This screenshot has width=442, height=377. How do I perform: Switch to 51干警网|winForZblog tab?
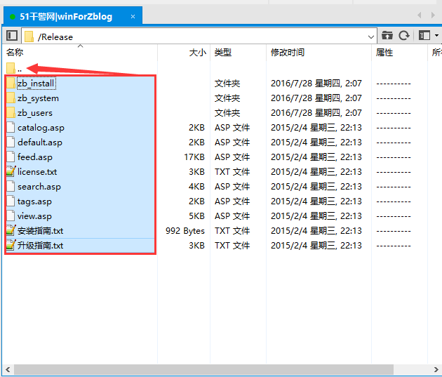[x=73, y=15]
